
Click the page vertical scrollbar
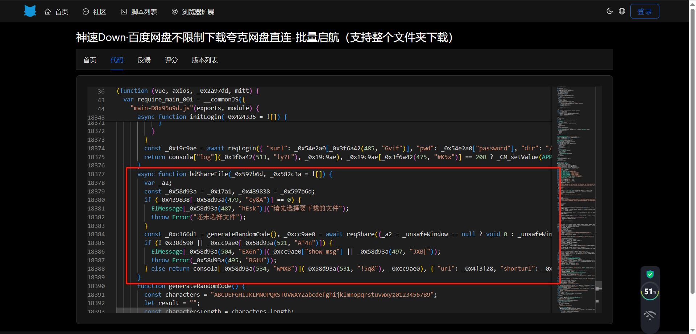click(x=692, y=150)
